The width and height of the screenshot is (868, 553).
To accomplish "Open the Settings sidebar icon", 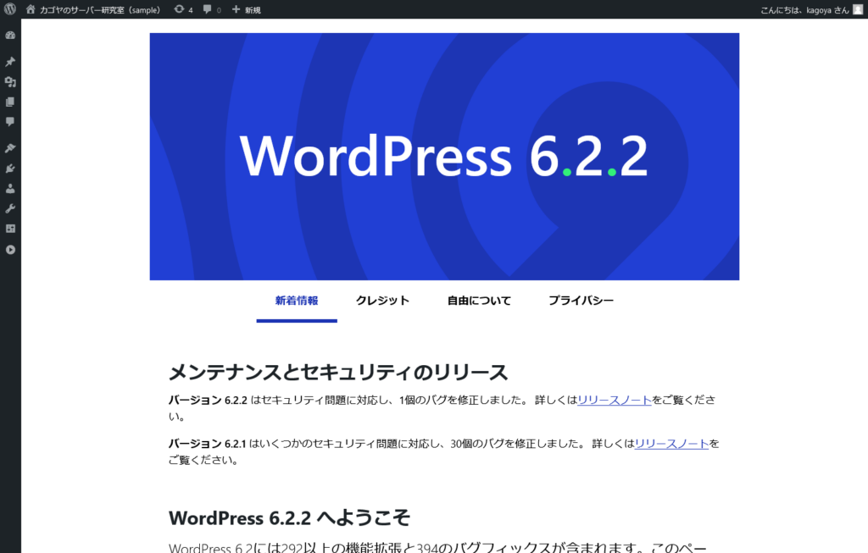I will (x=10, y=229).
